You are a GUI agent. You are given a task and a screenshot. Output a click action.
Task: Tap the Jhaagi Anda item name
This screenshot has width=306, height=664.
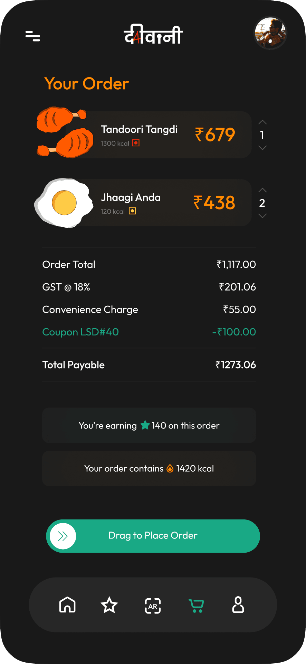(x=131, y=197)
